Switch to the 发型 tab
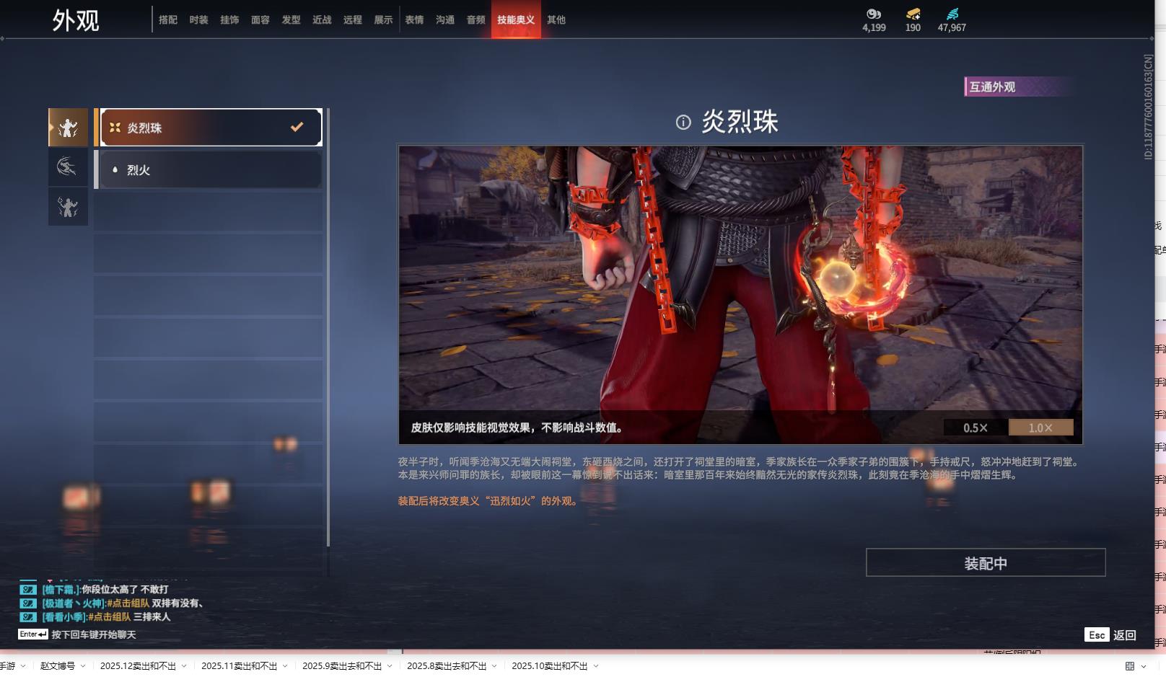Viewport: 1166px width, 677px height. click(291, 19)
